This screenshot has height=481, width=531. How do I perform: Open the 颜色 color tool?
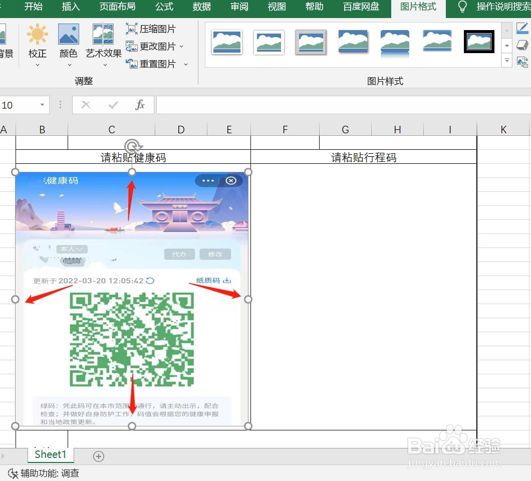(69, 41)
